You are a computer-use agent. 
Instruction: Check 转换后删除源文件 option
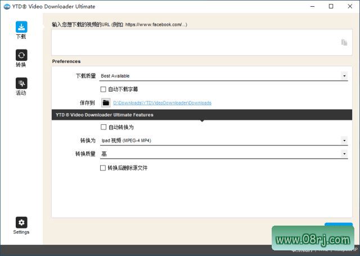[103, 168]
